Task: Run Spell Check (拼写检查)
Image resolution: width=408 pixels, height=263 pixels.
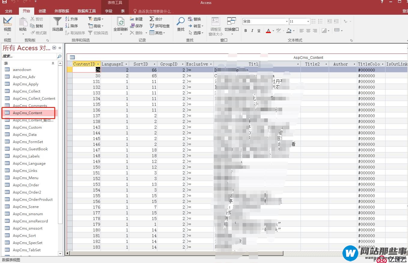Action: click(x=159, y=26)
